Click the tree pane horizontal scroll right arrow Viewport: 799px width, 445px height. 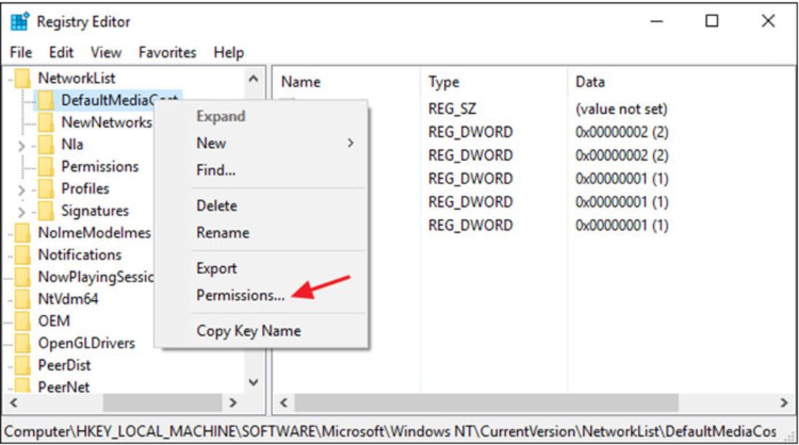coord(233,403)
